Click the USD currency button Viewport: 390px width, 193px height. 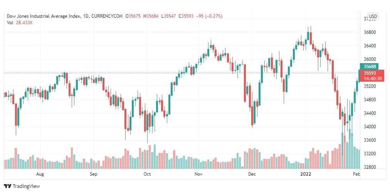pos(373,17)
